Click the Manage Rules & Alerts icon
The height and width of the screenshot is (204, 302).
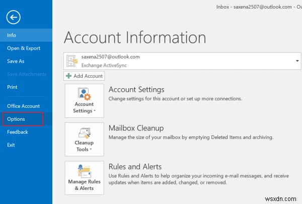84,171
